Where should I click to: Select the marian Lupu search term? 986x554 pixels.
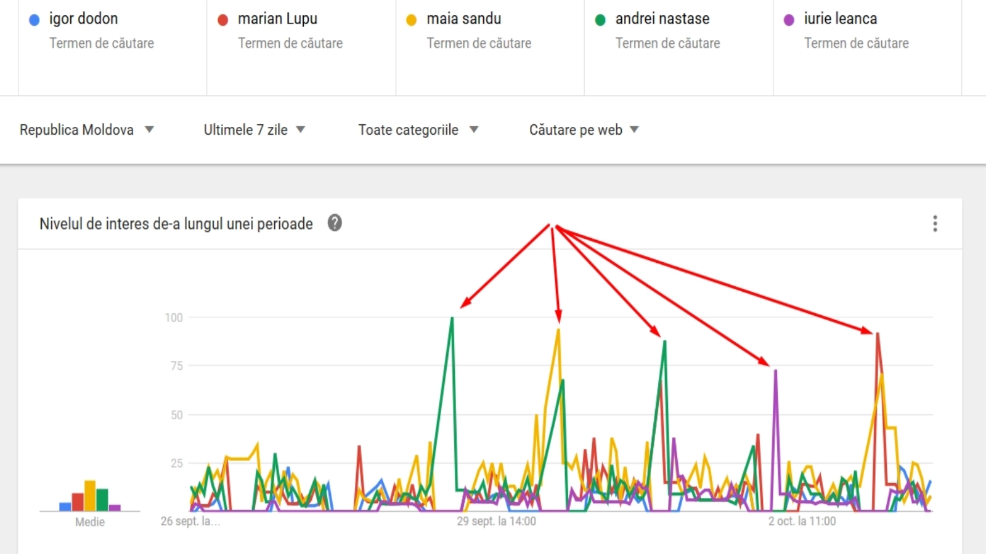(277, 19)
